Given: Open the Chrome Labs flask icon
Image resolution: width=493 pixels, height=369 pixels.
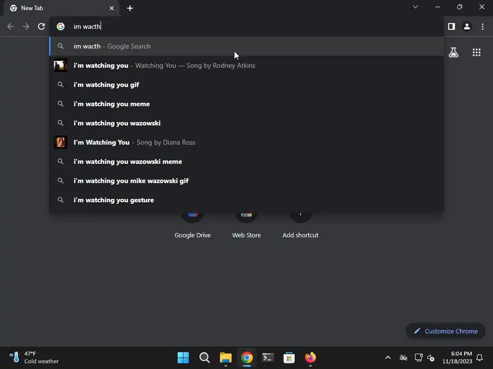Looking at the screenshot, I should click(454, 52).
